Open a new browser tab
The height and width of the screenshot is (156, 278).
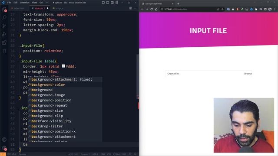tap(178, 4)
